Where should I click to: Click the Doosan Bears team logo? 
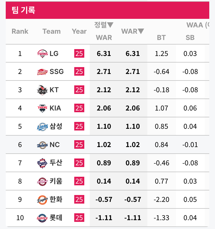pos(42,163)
